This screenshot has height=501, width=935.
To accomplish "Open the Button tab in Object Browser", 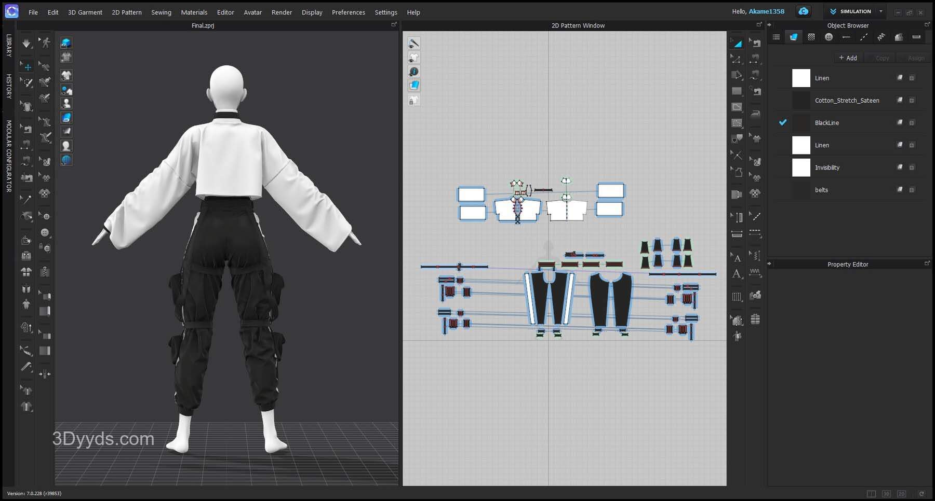I will [x=829, y=37].
